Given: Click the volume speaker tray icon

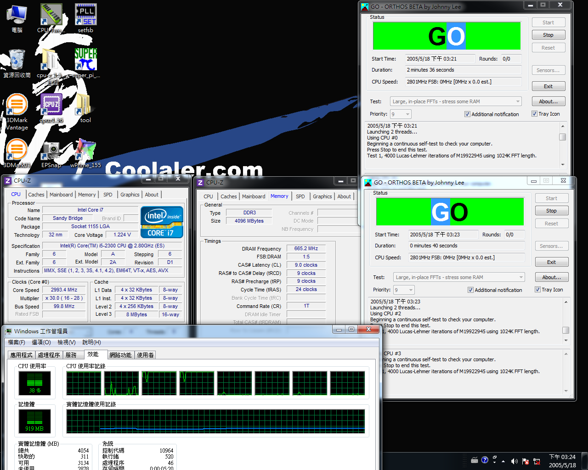Looking at the screenshot, I should (x=514, y=461).
